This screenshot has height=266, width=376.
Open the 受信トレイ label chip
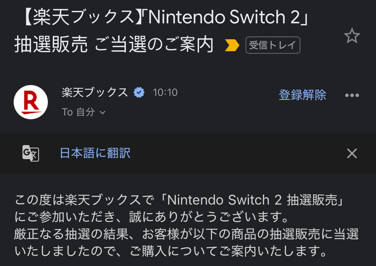tap(273, 45)
